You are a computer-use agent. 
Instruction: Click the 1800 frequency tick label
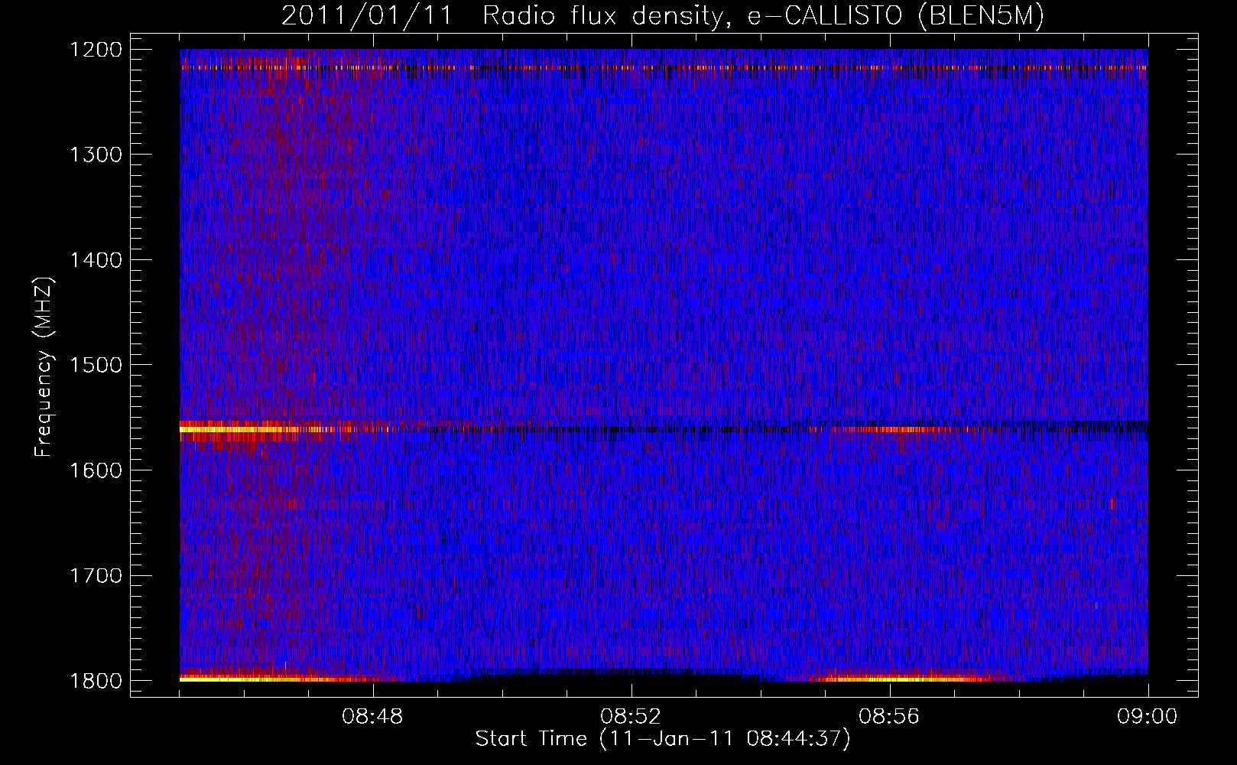click(96, 681)
